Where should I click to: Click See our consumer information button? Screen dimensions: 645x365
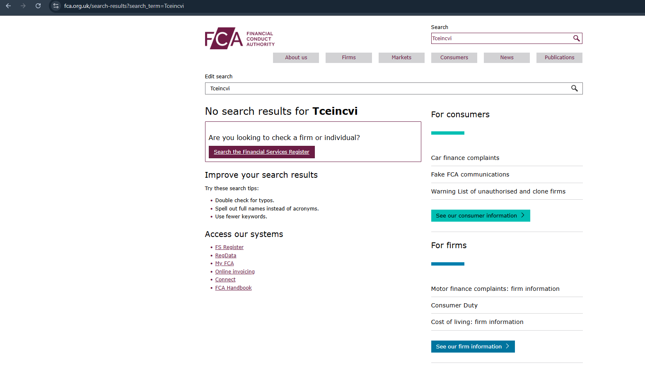click(481, 216)
